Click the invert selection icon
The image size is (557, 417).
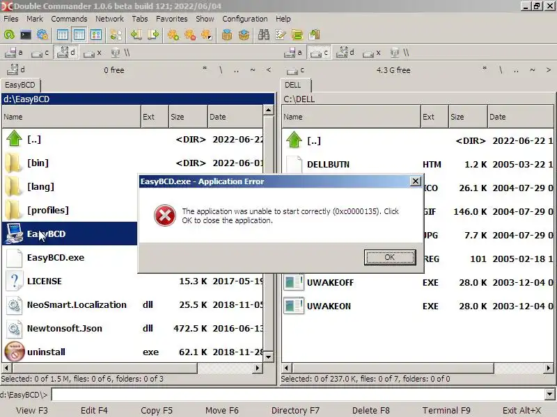pyautogui.click(x=207, y=35)
